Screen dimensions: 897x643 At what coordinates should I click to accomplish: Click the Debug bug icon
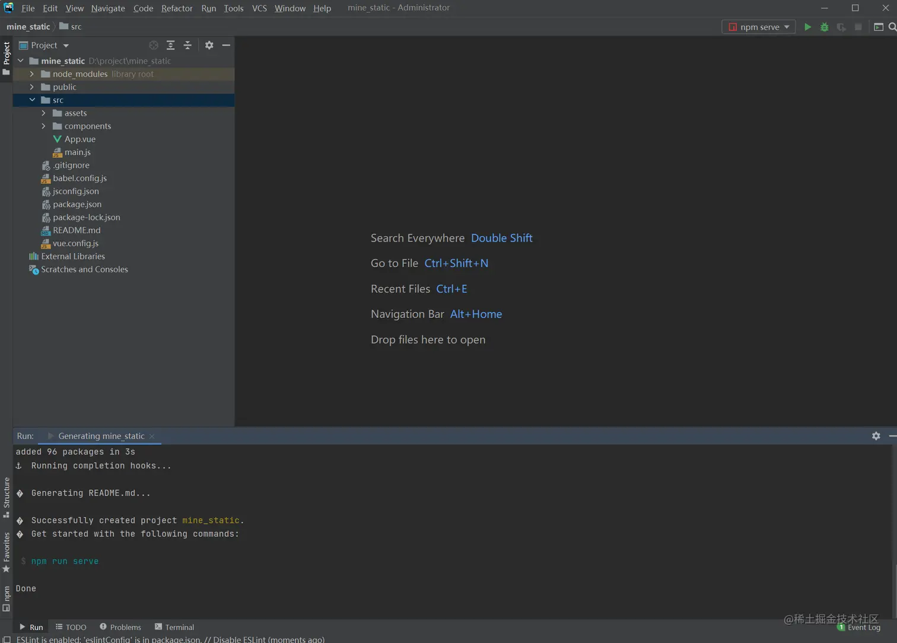pyautogui.click(x=824, y=27)
